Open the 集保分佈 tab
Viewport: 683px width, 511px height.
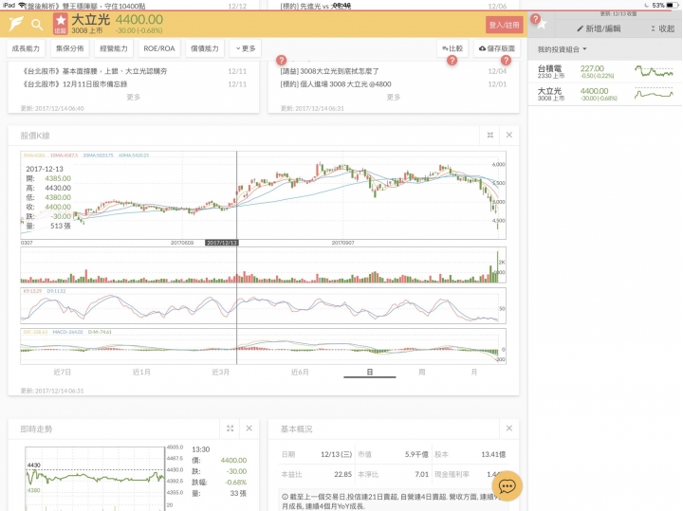[x=69, y=48]
